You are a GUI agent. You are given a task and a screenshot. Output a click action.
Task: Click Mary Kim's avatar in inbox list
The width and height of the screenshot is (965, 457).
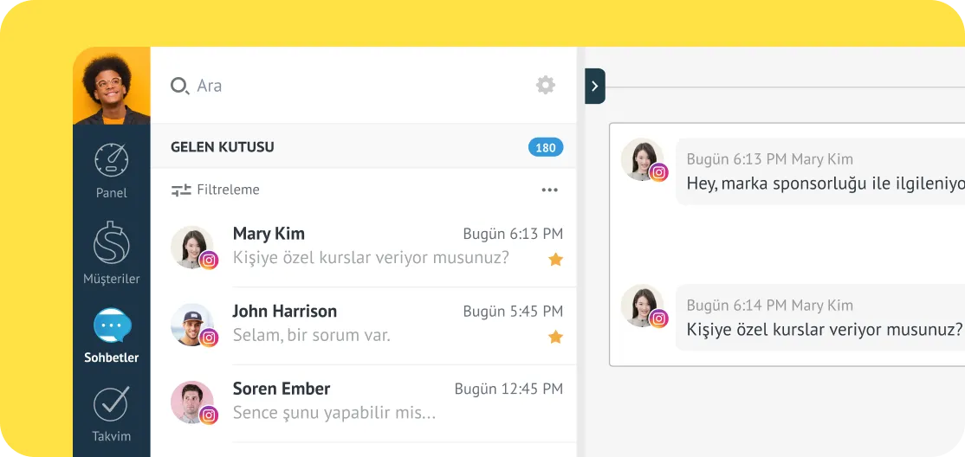click(192, 248)
